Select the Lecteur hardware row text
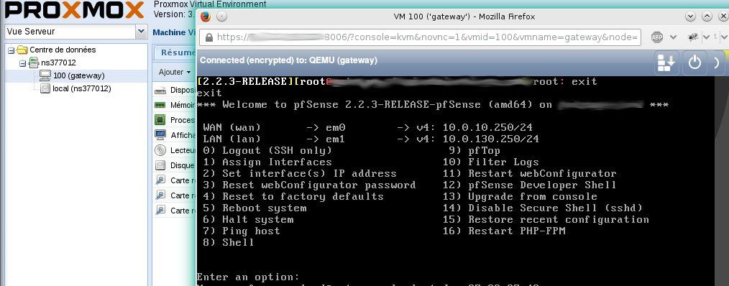 183,150
